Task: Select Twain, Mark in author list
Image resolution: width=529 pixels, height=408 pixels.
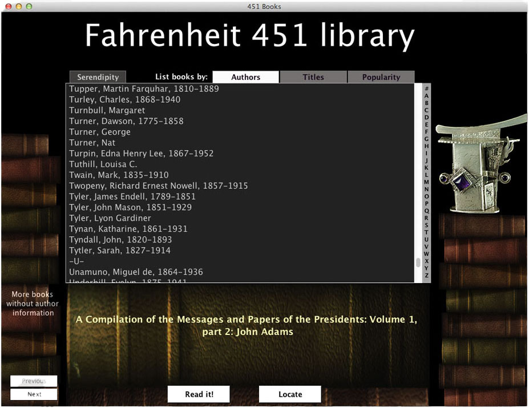Action: point(119,175)
